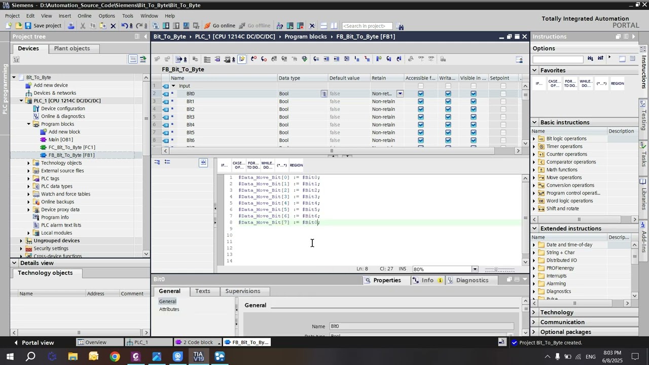The width and height of the screenshot is (649, 365).
Task: Click the Windows Start button
Action: point(10,357)
